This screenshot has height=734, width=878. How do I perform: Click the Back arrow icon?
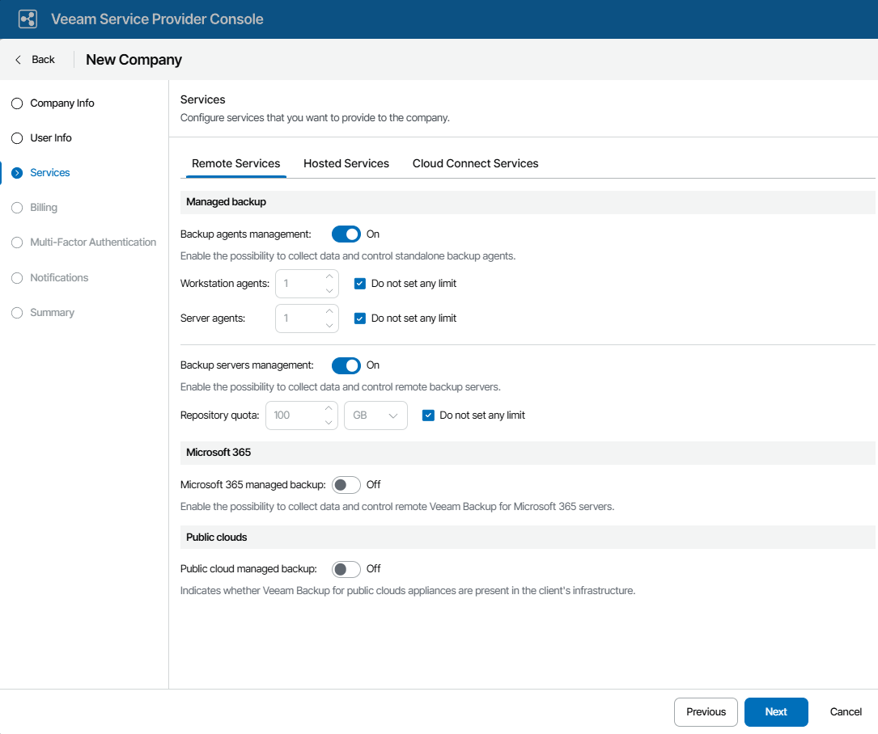(19, 60)
